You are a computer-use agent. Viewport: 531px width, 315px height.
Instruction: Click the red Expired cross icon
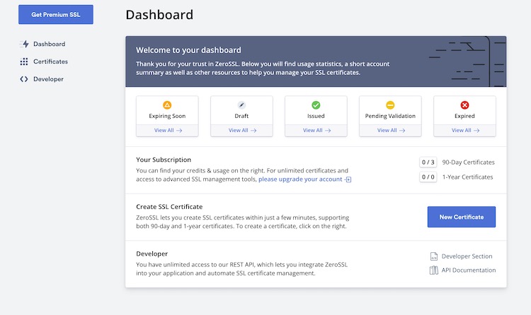point(464,105)
